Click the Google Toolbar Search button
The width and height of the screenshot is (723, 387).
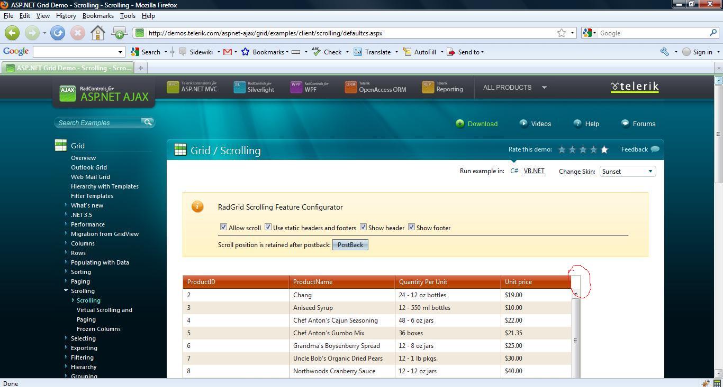(x=146, y=52)
